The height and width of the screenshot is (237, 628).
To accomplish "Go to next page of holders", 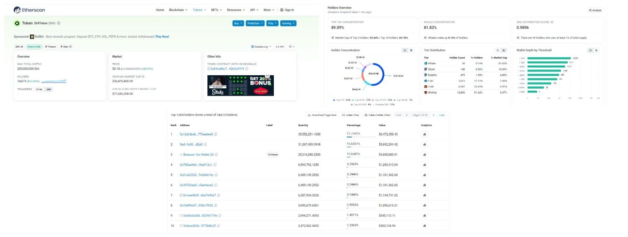I will pos(433,115).
